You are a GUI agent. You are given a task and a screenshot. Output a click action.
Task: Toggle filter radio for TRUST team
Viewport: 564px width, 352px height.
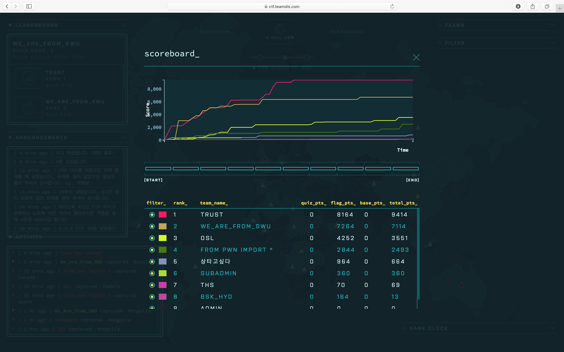(x=152, y=215)
